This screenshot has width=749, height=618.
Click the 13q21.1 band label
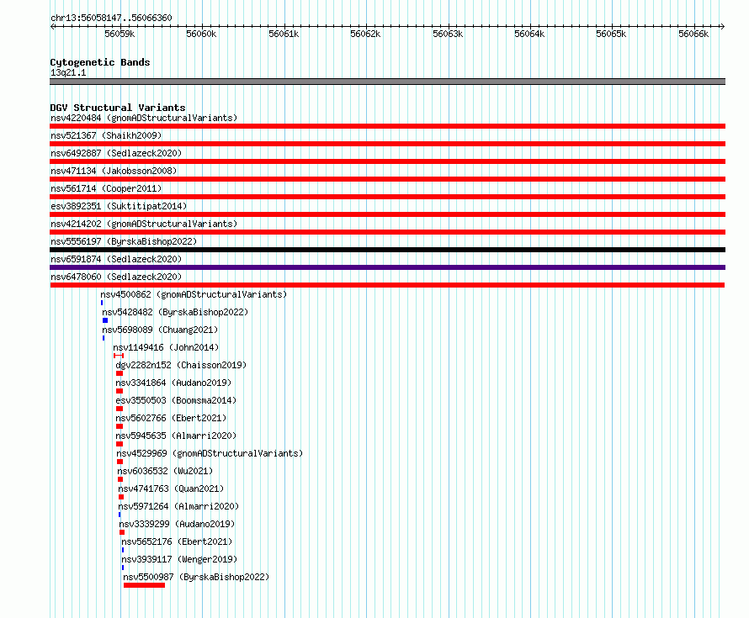(68, 72)
